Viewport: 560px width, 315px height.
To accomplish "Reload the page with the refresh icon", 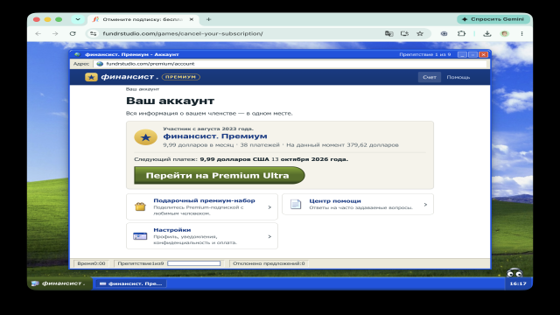I will (x=73, y=33).
